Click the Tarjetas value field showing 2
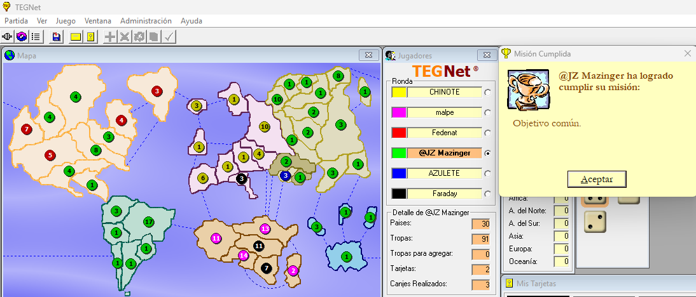 [481, 270]
